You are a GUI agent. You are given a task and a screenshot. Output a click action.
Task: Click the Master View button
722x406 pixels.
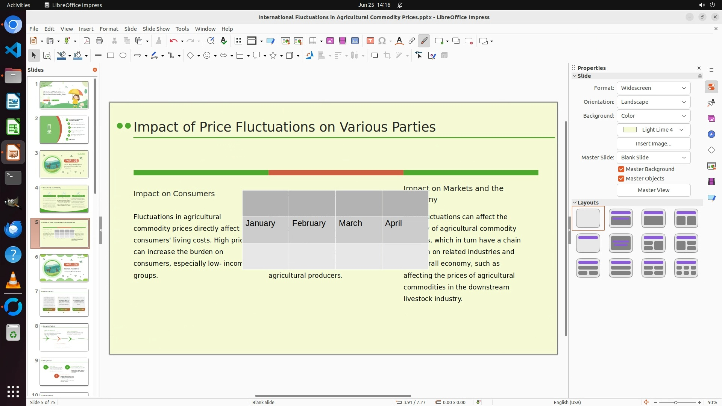(653, 190)
